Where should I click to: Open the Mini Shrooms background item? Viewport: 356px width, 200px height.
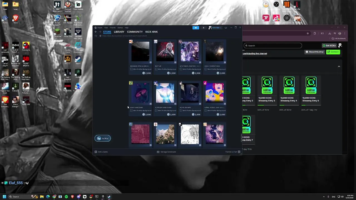point(140,98)
